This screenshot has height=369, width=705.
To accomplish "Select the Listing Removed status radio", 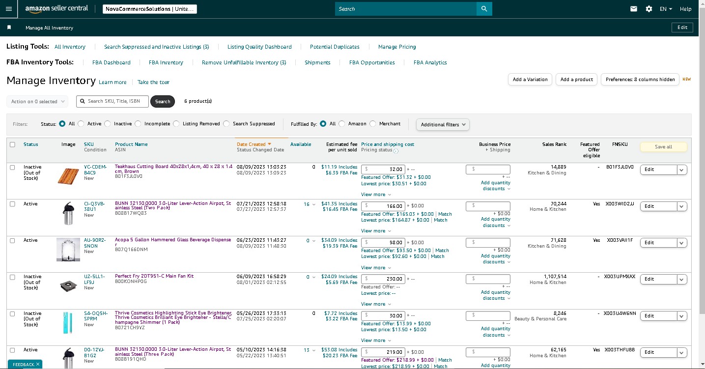I will pos(176,124).
